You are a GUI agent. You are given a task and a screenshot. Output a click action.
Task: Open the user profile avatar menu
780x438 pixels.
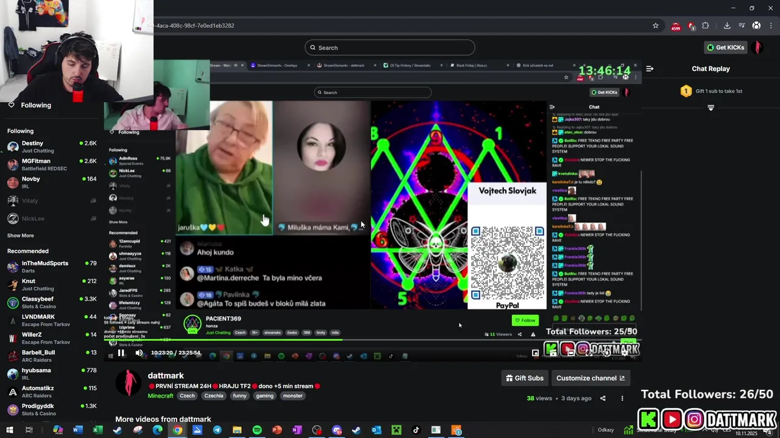coord(758,47)
